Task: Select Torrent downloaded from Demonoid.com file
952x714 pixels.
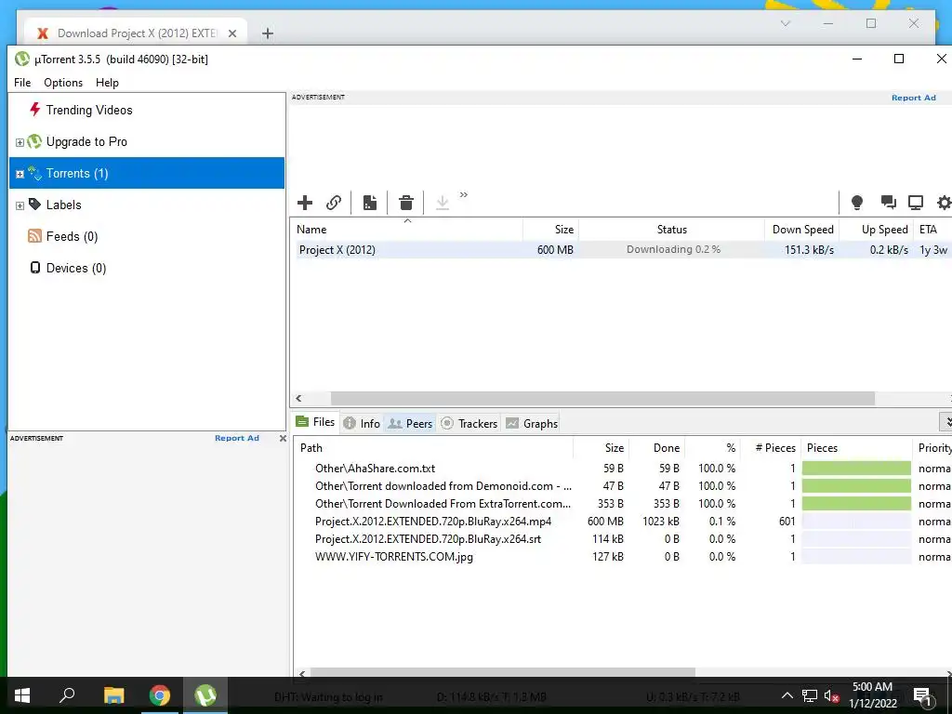Action: pos(622,485)
